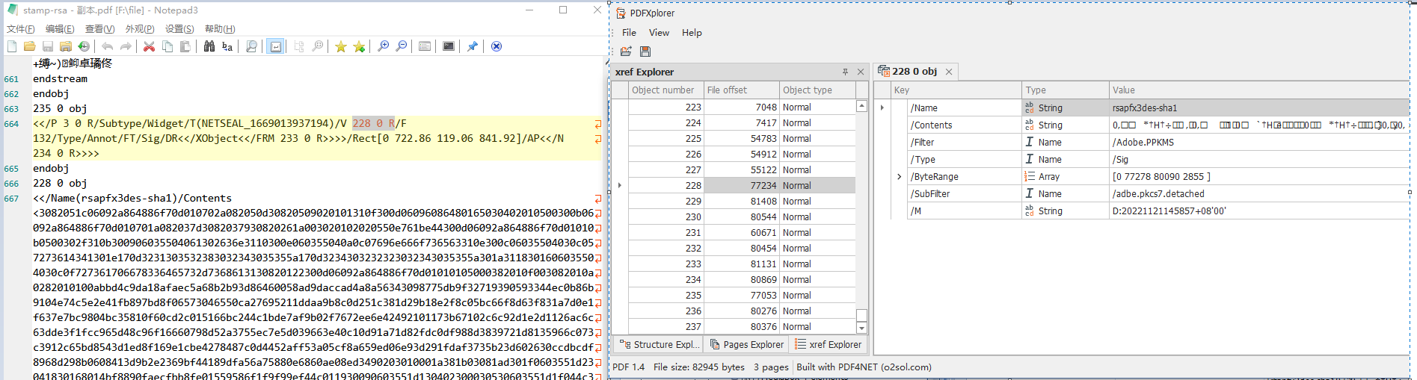Toggle the Always On Top pin icon
Image resolution: width=1417 pixels, height=380 pixels.
point(473,46)
